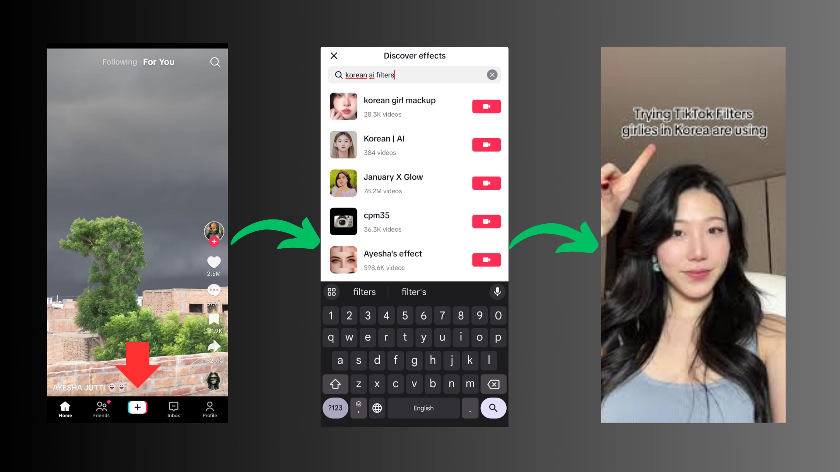Tap the search keyboard action button
This screenshot has width=840, height=472.
492,408
